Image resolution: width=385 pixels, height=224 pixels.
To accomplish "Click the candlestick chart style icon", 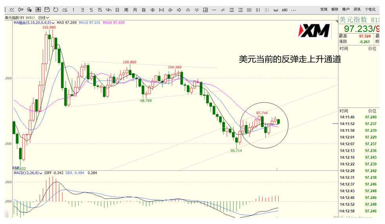I will (x=21, y=10).
